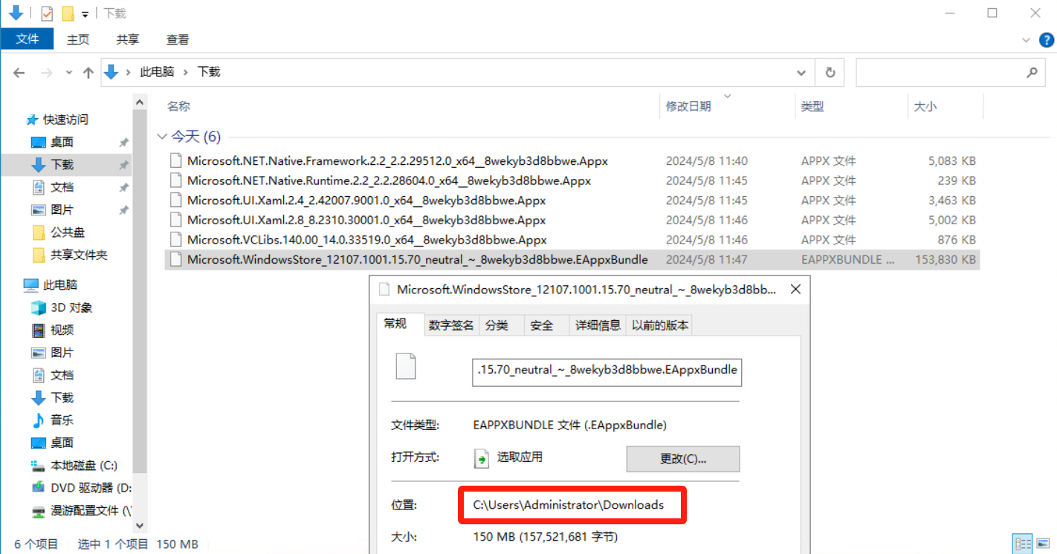Open the help question mark icon
1057x554 pixels.
click(x=1045, y=40)
